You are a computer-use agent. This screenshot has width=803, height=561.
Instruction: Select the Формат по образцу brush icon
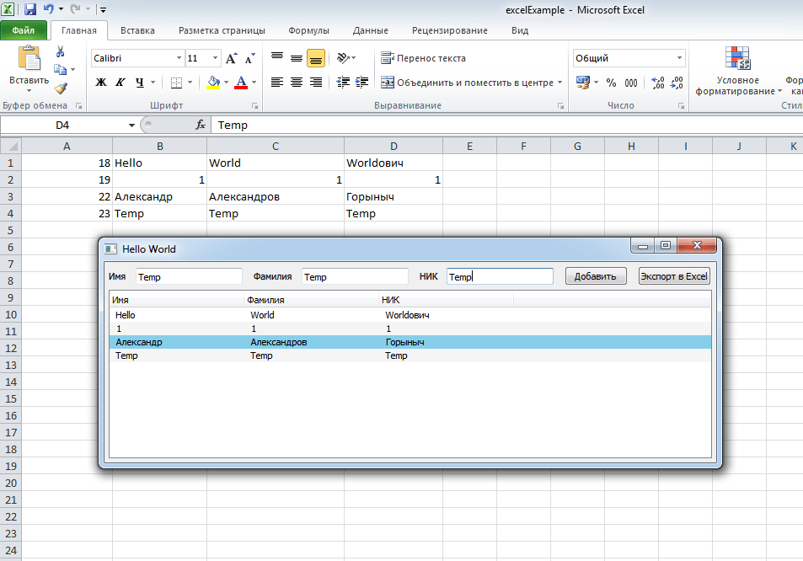59,87
